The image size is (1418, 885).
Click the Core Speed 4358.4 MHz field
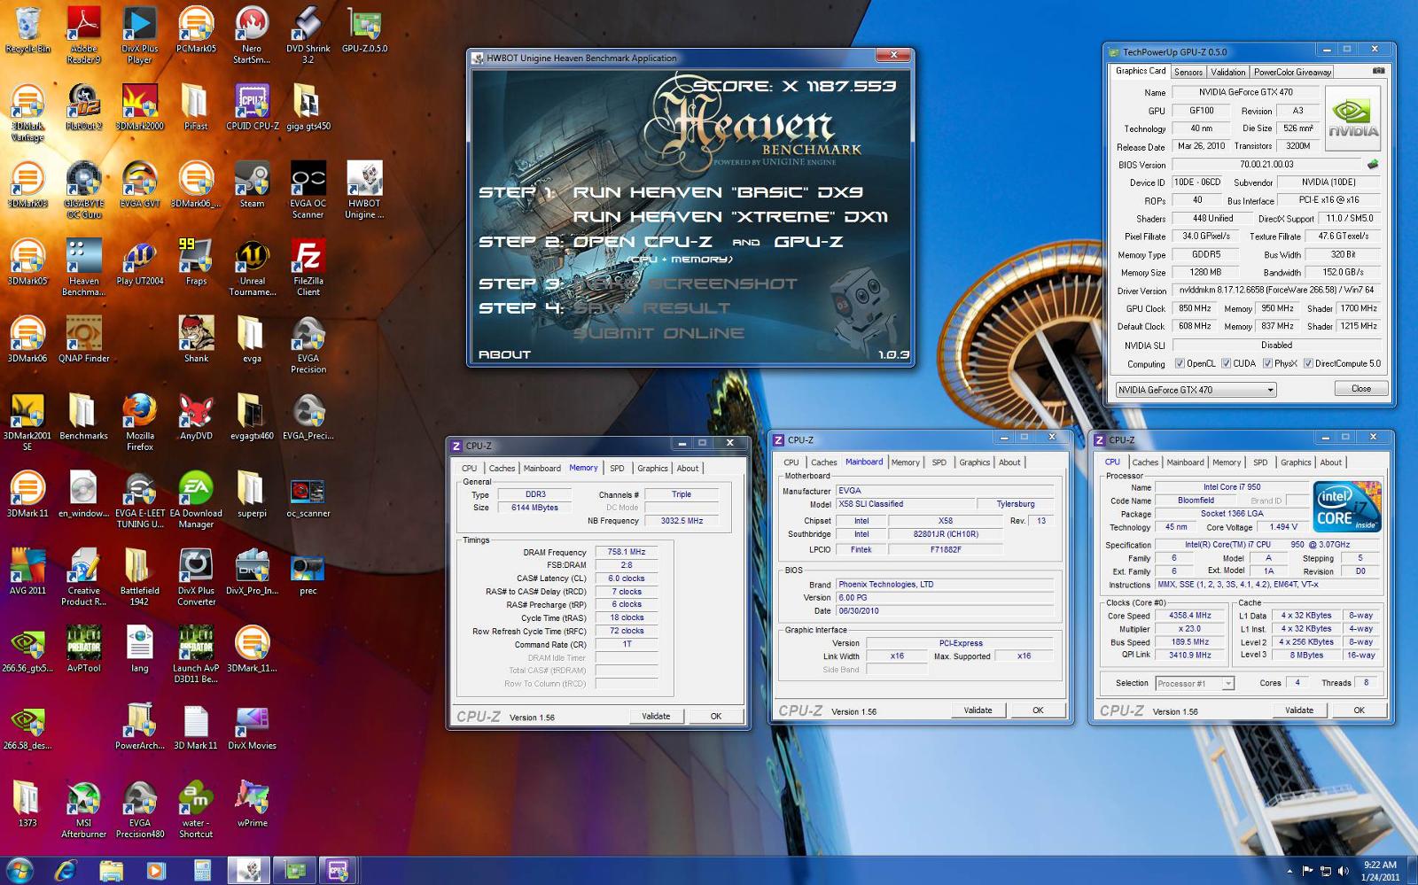(1190, 616)
